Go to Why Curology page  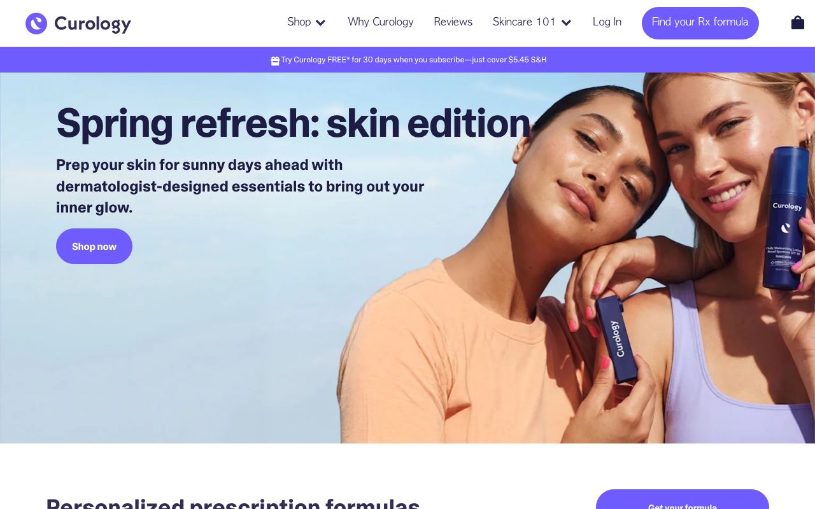[x=381, y=22]
